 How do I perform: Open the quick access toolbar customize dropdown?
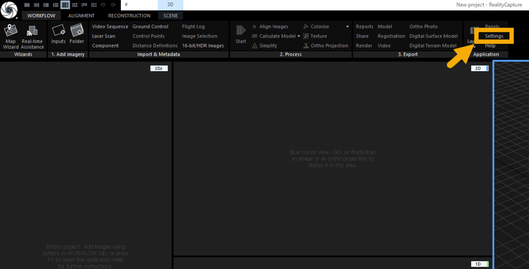[x=127, y=5]
